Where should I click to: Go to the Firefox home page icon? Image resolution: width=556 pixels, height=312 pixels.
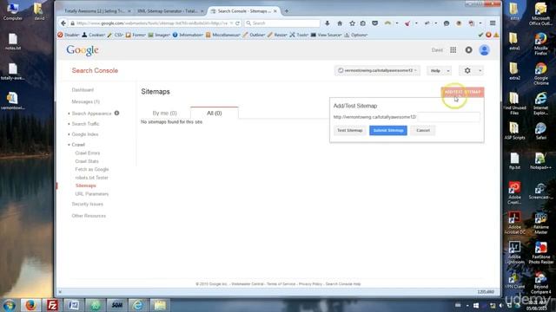click(340, 23)
